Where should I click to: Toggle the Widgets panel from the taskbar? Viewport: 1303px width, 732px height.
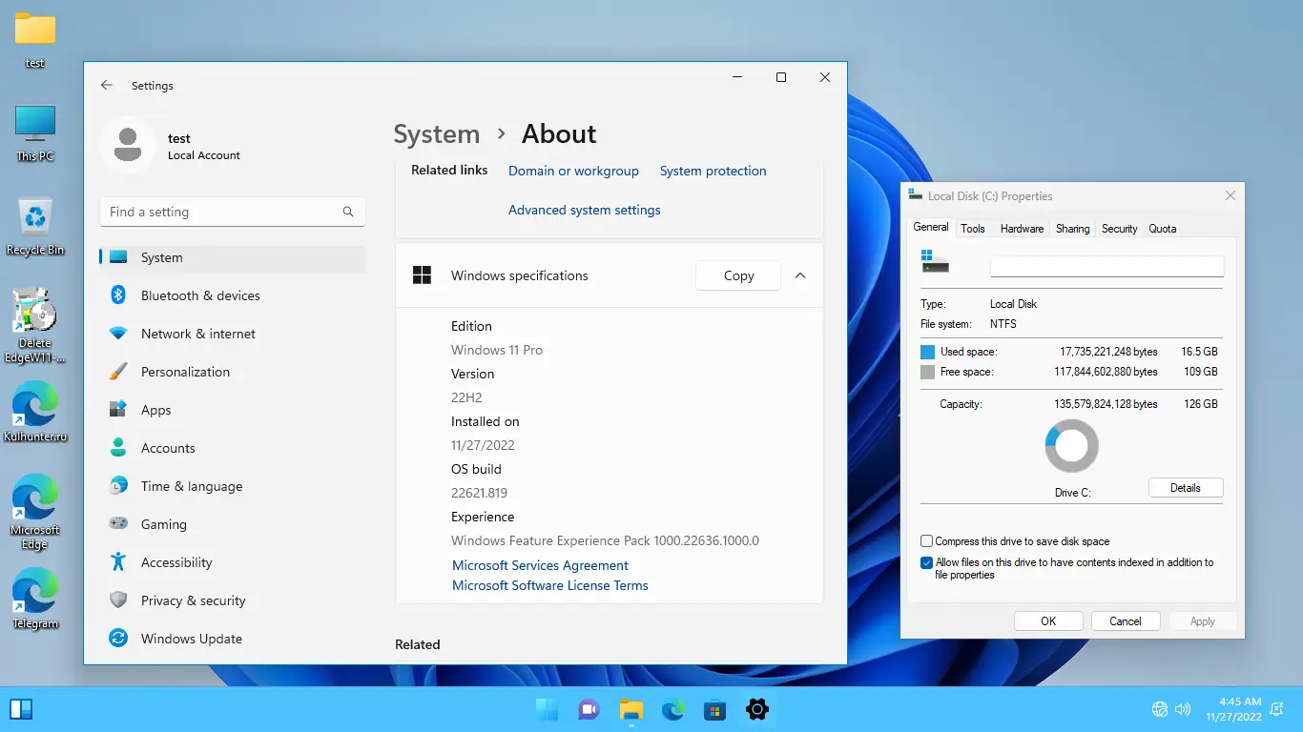tap(21, 709)
